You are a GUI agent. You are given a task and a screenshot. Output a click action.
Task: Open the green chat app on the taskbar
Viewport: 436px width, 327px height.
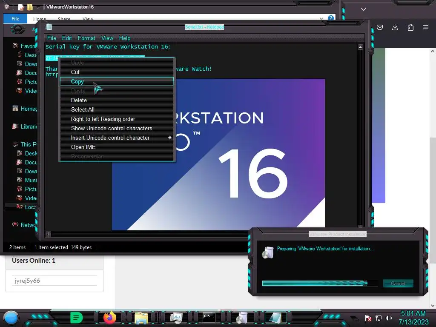coord(77,318)
